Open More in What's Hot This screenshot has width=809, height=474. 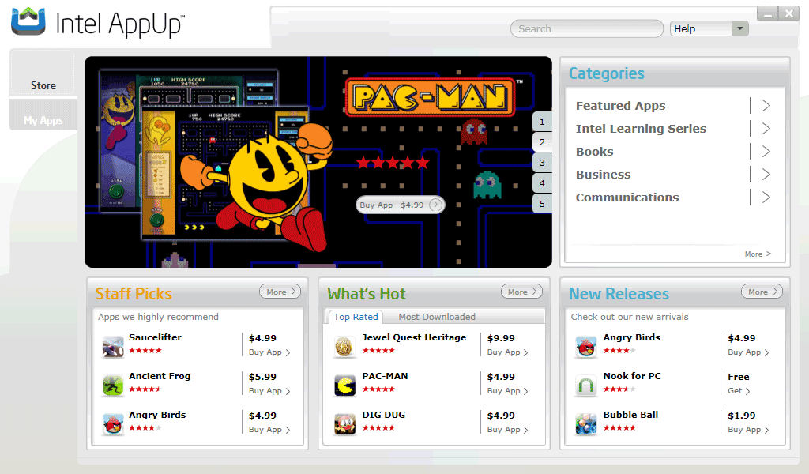[521, 292]
